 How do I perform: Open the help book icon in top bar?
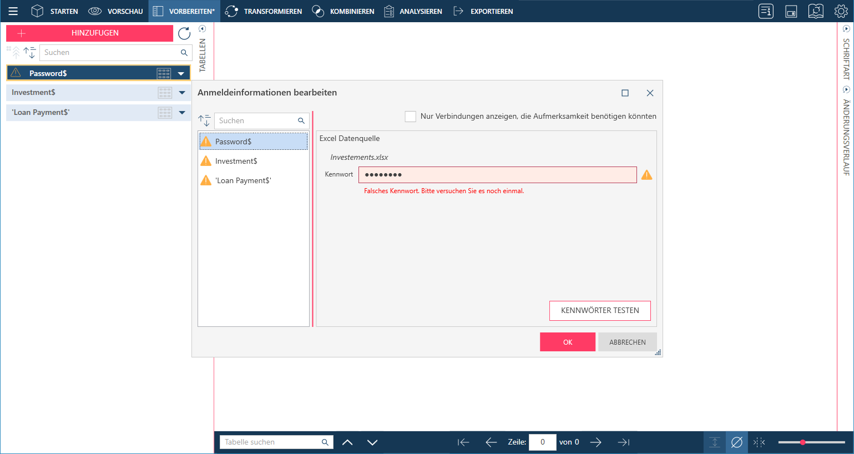[816, 11]
